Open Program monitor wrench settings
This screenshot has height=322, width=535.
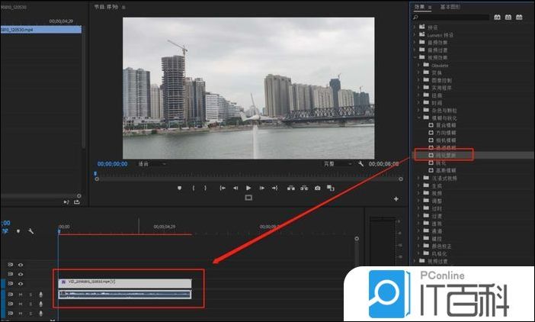click(x=361, y=164)
